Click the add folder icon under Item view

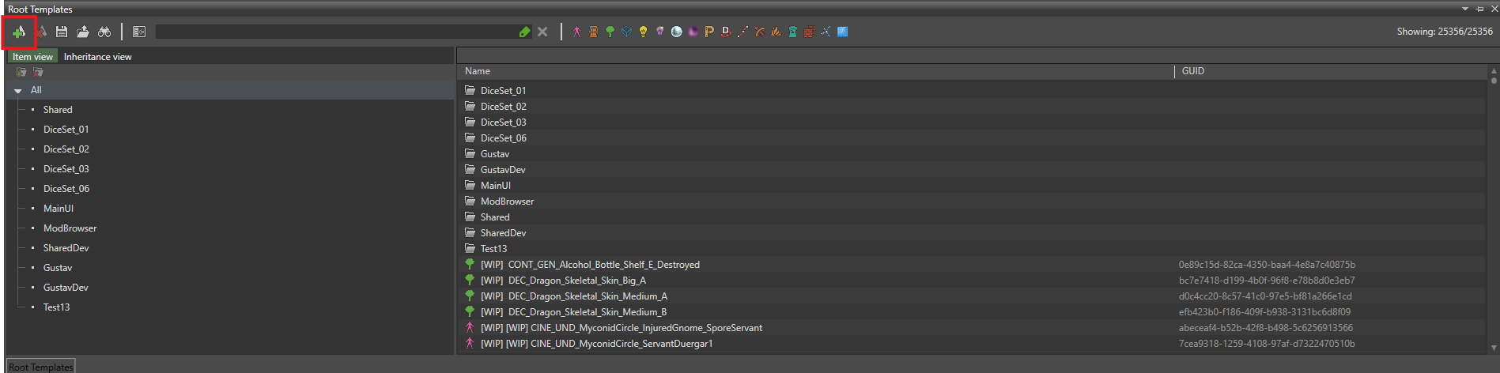tap(21, 72)
